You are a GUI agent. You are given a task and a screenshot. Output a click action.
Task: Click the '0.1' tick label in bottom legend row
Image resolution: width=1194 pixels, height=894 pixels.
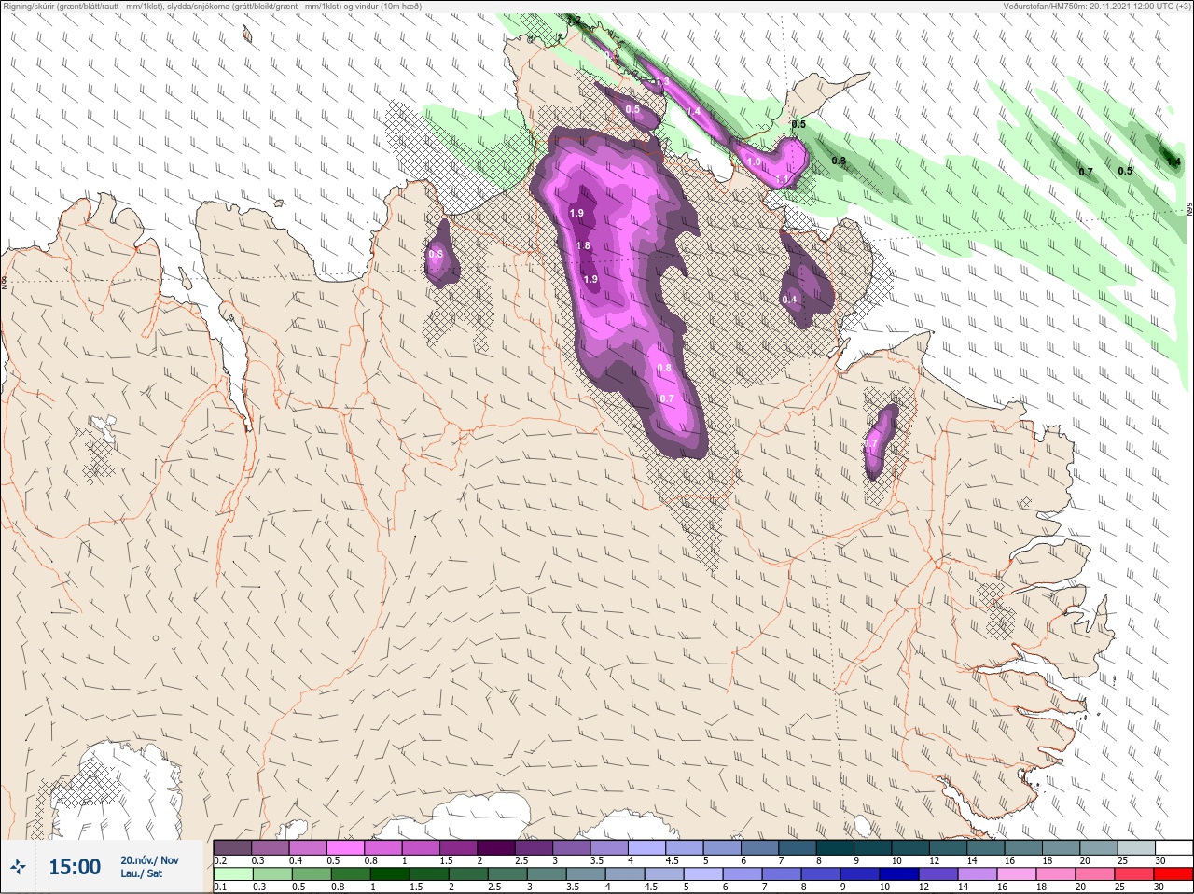[x=220, y=887]
